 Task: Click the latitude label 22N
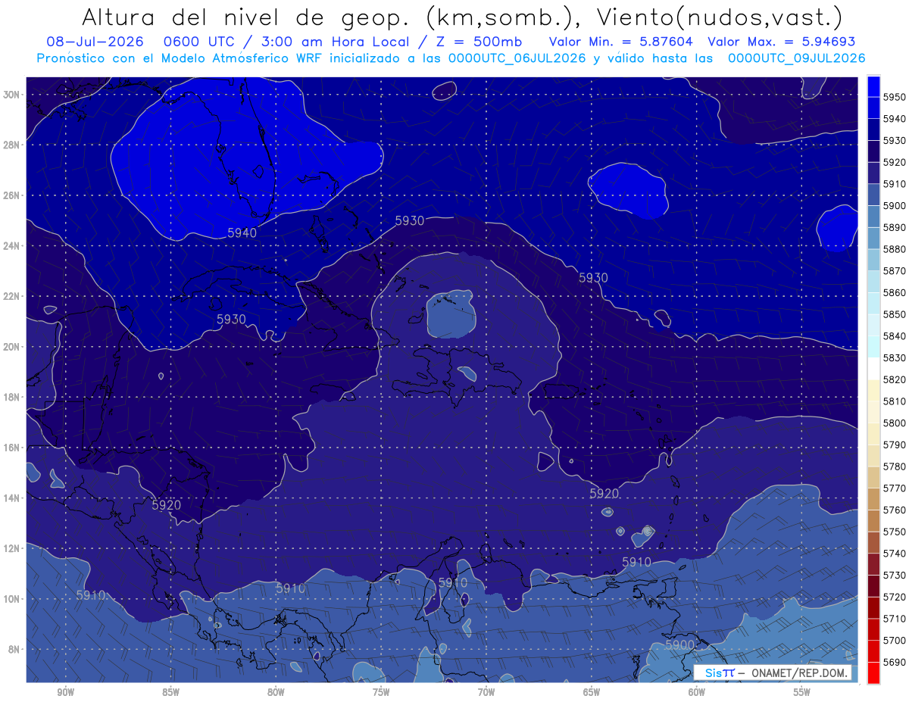11,296
